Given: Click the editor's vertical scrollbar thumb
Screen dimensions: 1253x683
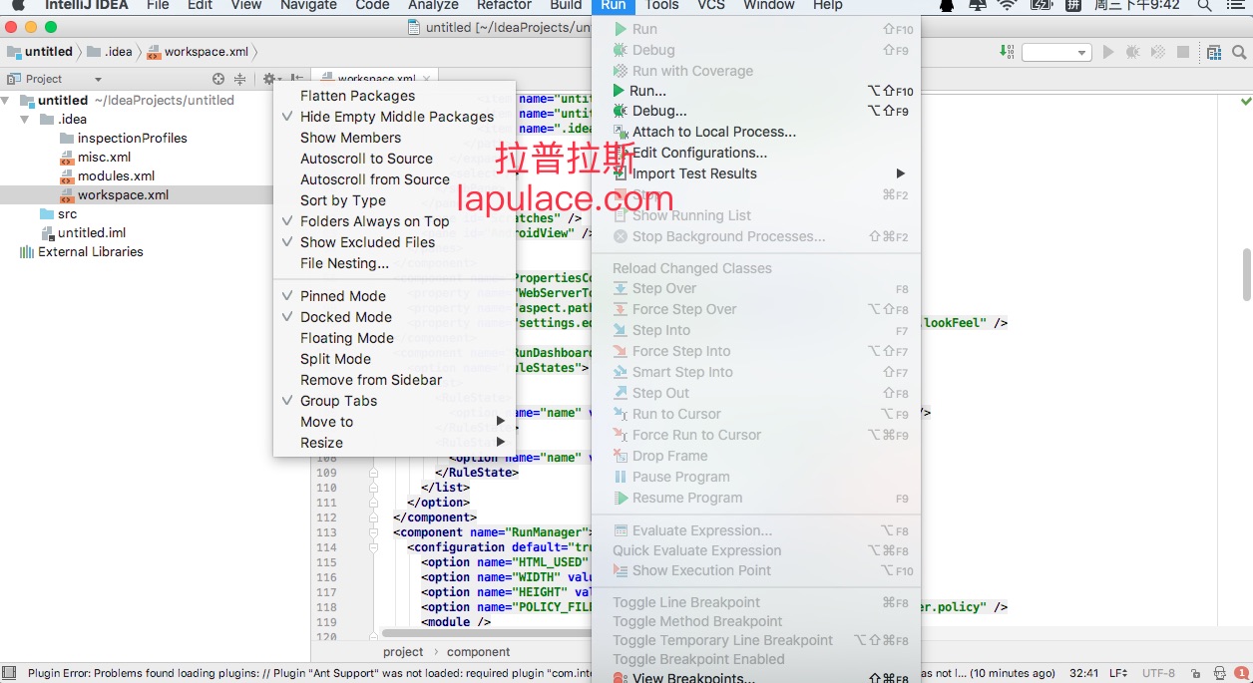Looking at the screenshot, I should click(x=1246, y=275).
